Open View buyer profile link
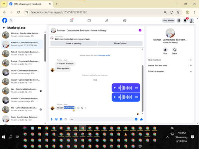 104,55
